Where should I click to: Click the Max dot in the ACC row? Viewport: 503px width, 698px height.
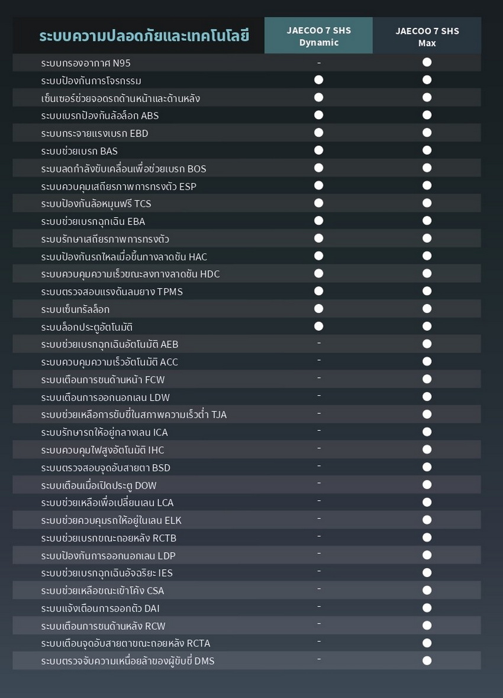[427, 361]
